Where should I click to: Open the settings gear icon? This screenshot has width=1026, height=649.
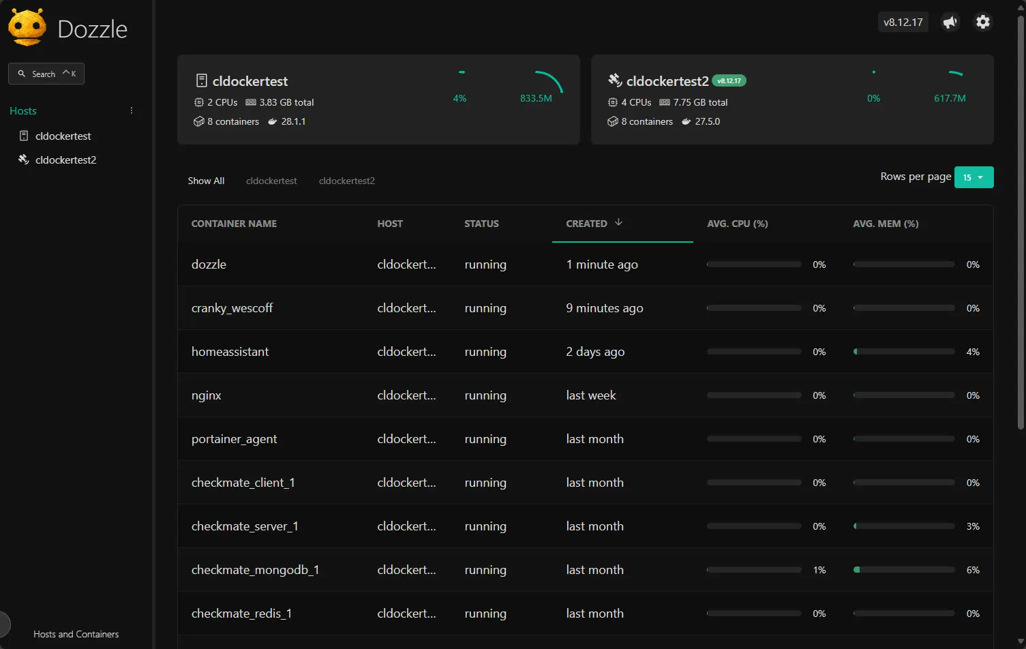tap(982, 22)
